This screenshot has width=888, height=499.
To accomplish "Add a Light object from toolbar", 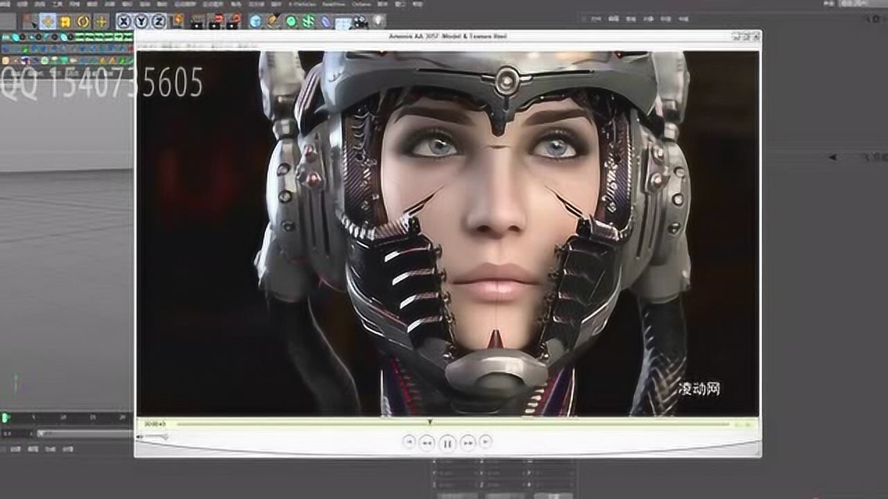I will tap(378, 21).
